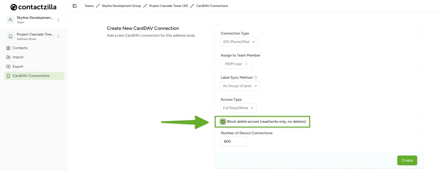The width and height of the screenshot is (442, 171).
Task: Click the Create button
Action: (x=407, y=160)
